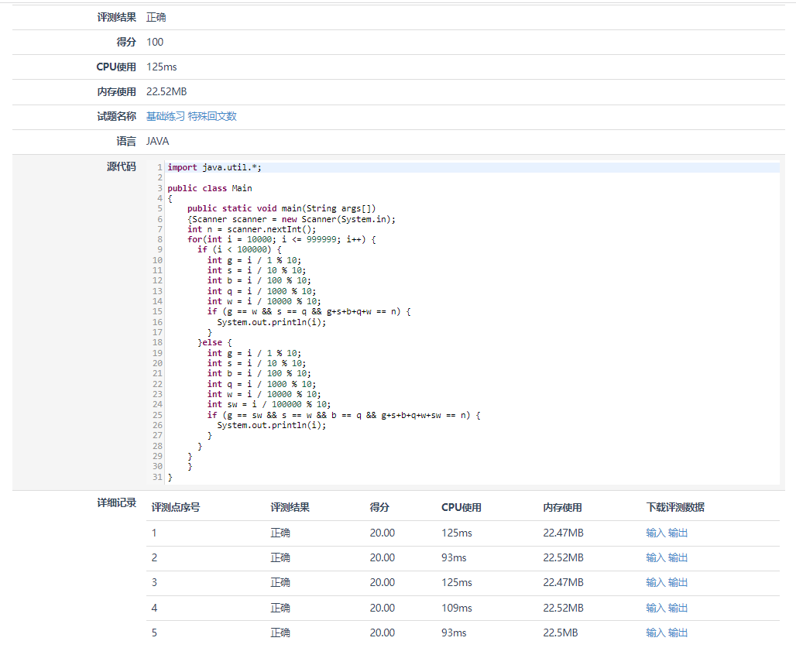The height and width of the screenshot is (648, 796).
Task: Get 输入 file for test point 4
Action: coord(655,608)
